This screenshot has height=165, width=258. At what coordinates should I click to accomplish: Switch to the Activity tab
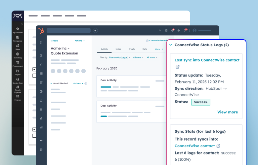[104, 49]
